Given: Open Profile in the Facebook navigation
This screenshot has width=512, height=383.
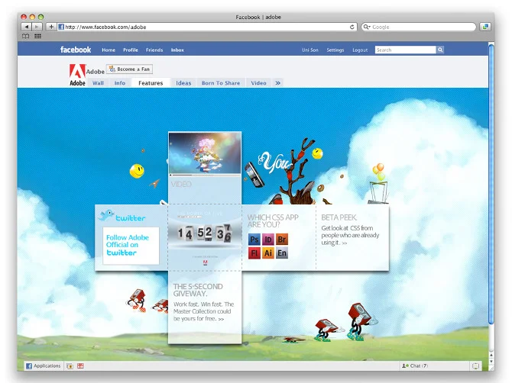Looking at the screenshot, I should [x=131, y=50].
